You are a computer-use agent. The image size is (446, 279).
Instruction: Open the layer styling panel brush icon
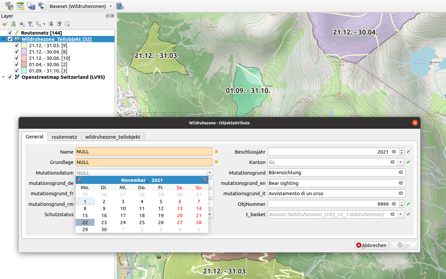pyautogui.click(x=5, y=24)
